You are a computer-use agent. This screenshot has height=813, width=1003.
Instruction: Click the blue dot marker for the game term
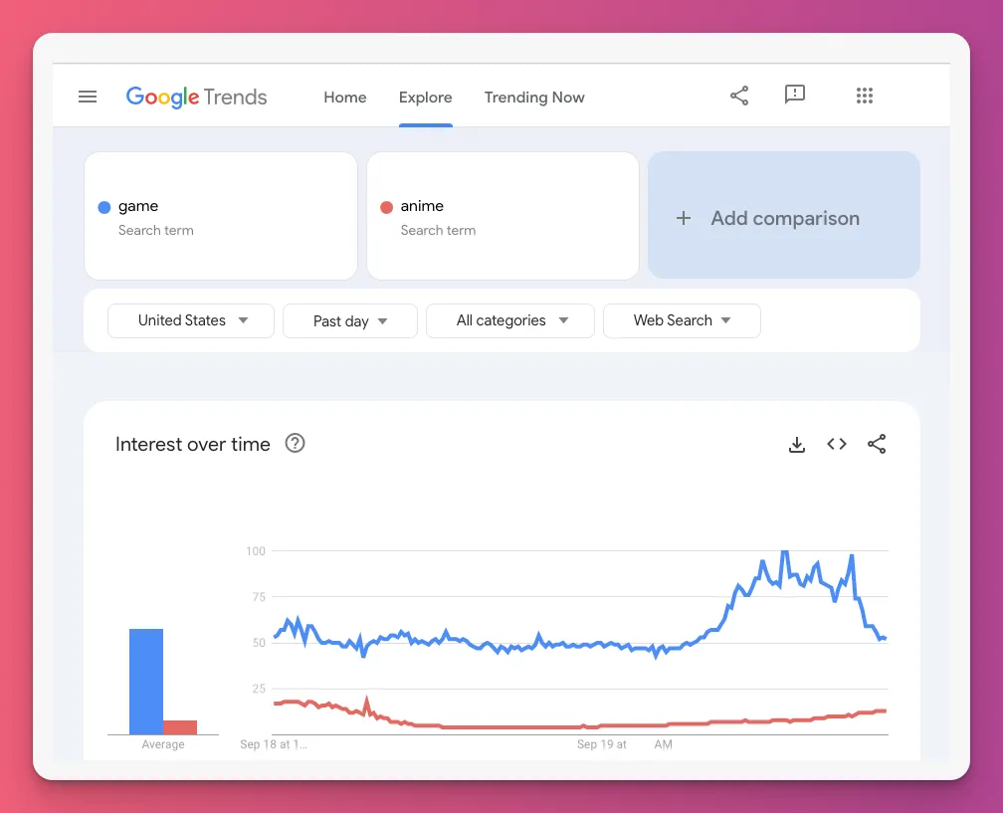coord(103,206)
